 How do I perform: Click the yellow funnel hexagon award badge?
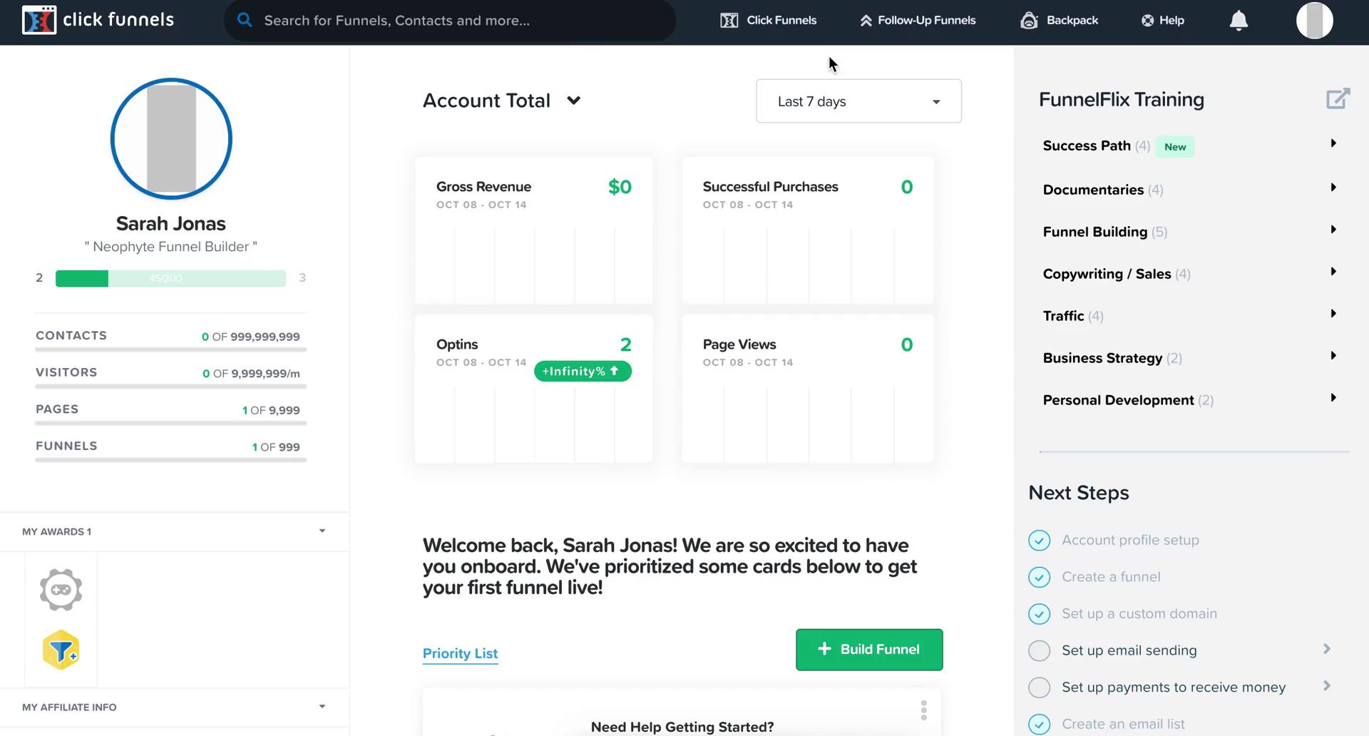click(x=61, y=650)
